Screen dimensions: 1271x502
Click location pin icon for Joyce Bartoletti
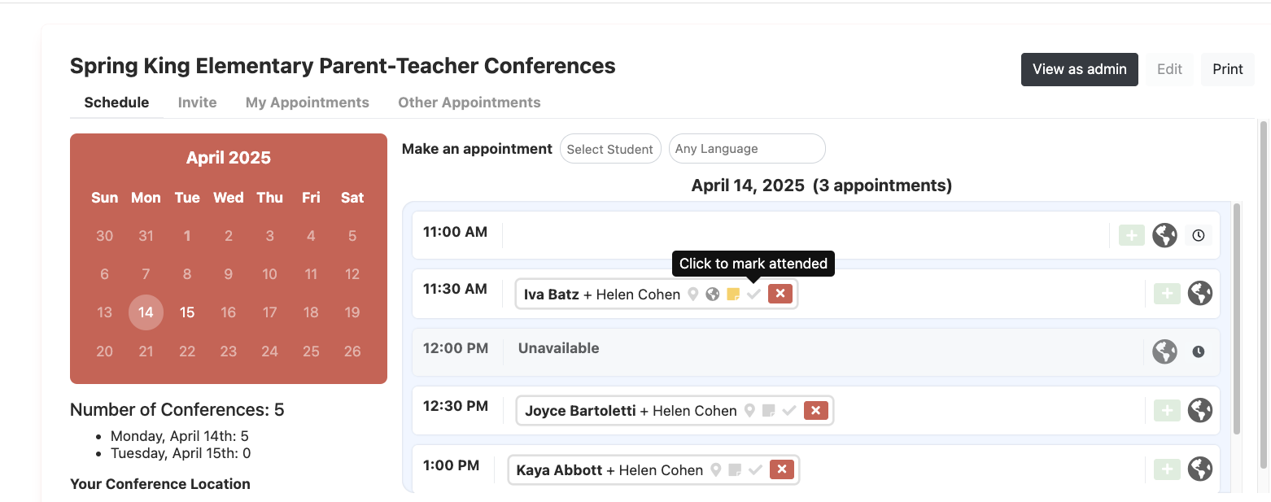point(749,411)
